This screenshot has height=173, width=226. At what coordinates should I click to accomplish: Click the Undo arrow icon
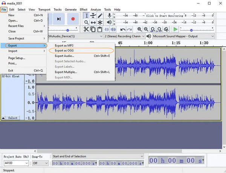click(123, 29)
